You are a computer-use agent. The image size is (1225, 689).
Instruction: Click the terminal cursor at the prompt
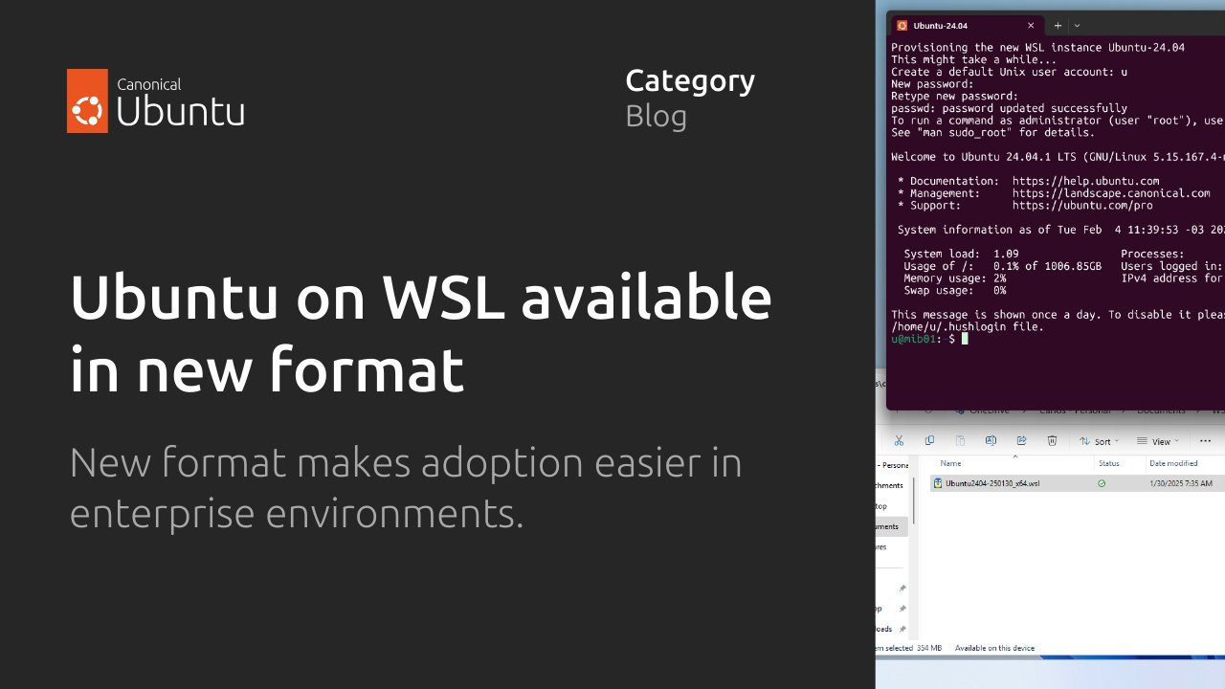tap(965, 339)
